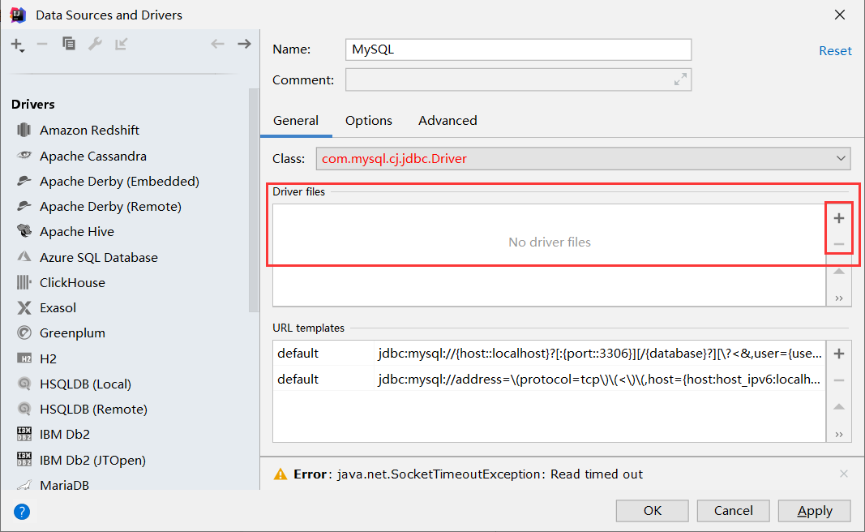Click the add data source plus icon
This screenshot has height=532, width=865.
(18, 45)
